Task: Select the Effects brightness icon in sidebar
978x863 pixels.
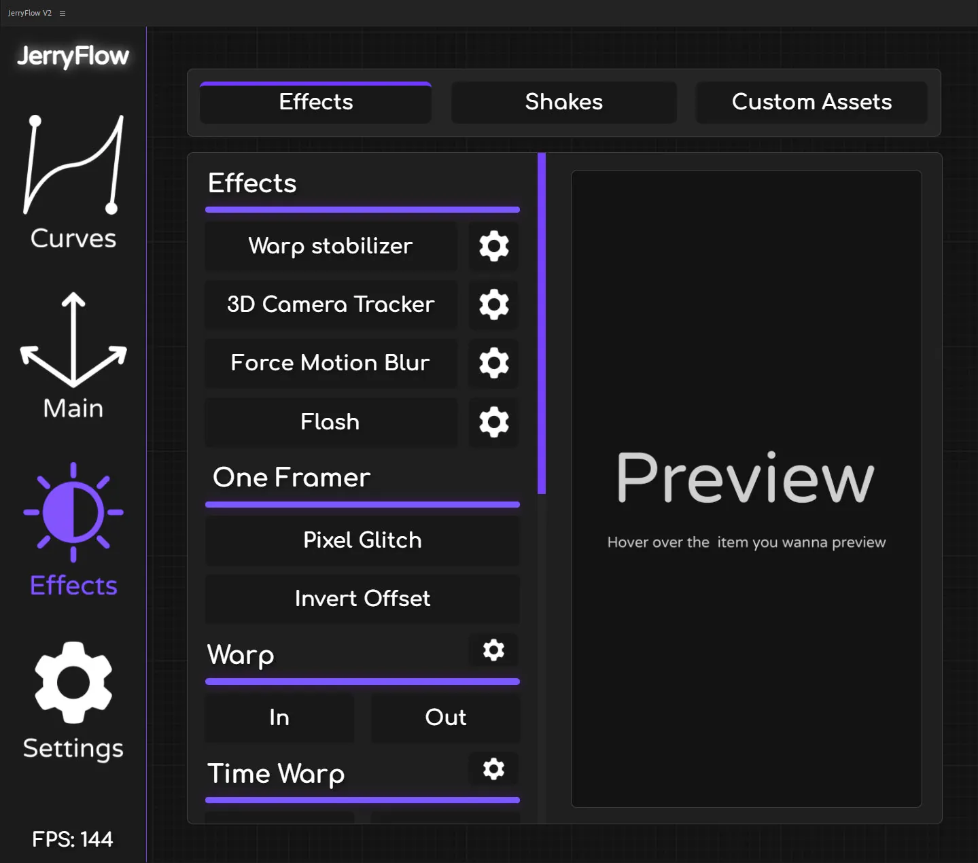Action: tap(73, 513)
